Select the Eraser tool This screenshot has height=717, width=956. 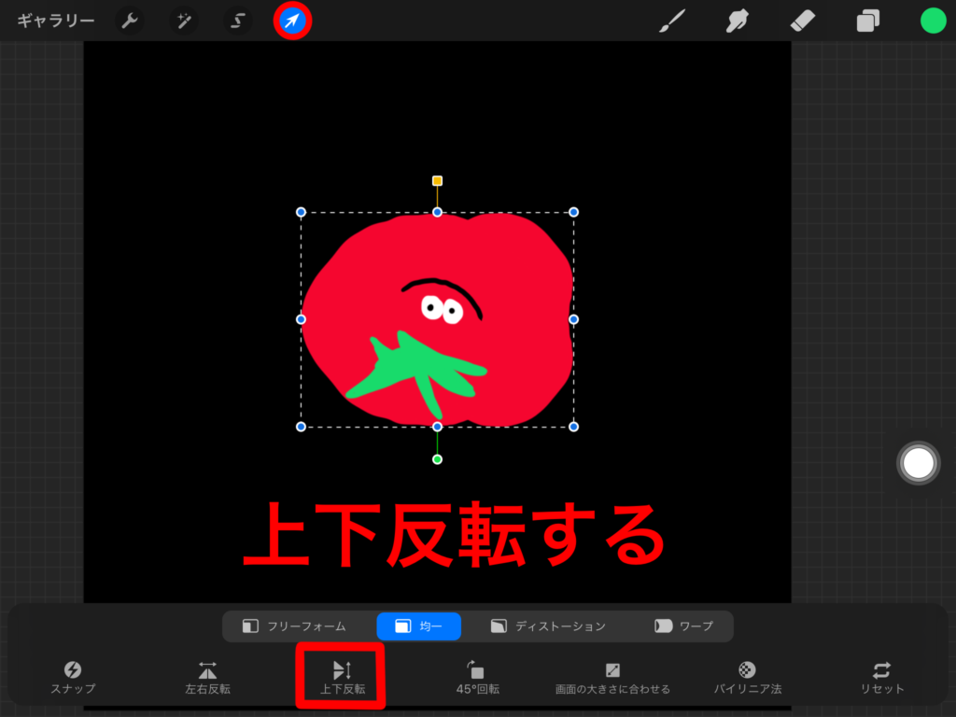pos(802,21)
